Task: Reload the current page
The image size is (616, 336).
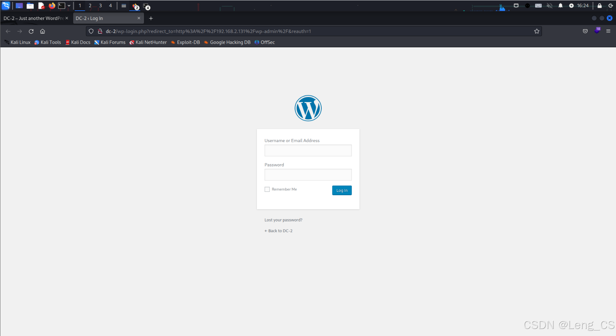Action: coord(31,31)
